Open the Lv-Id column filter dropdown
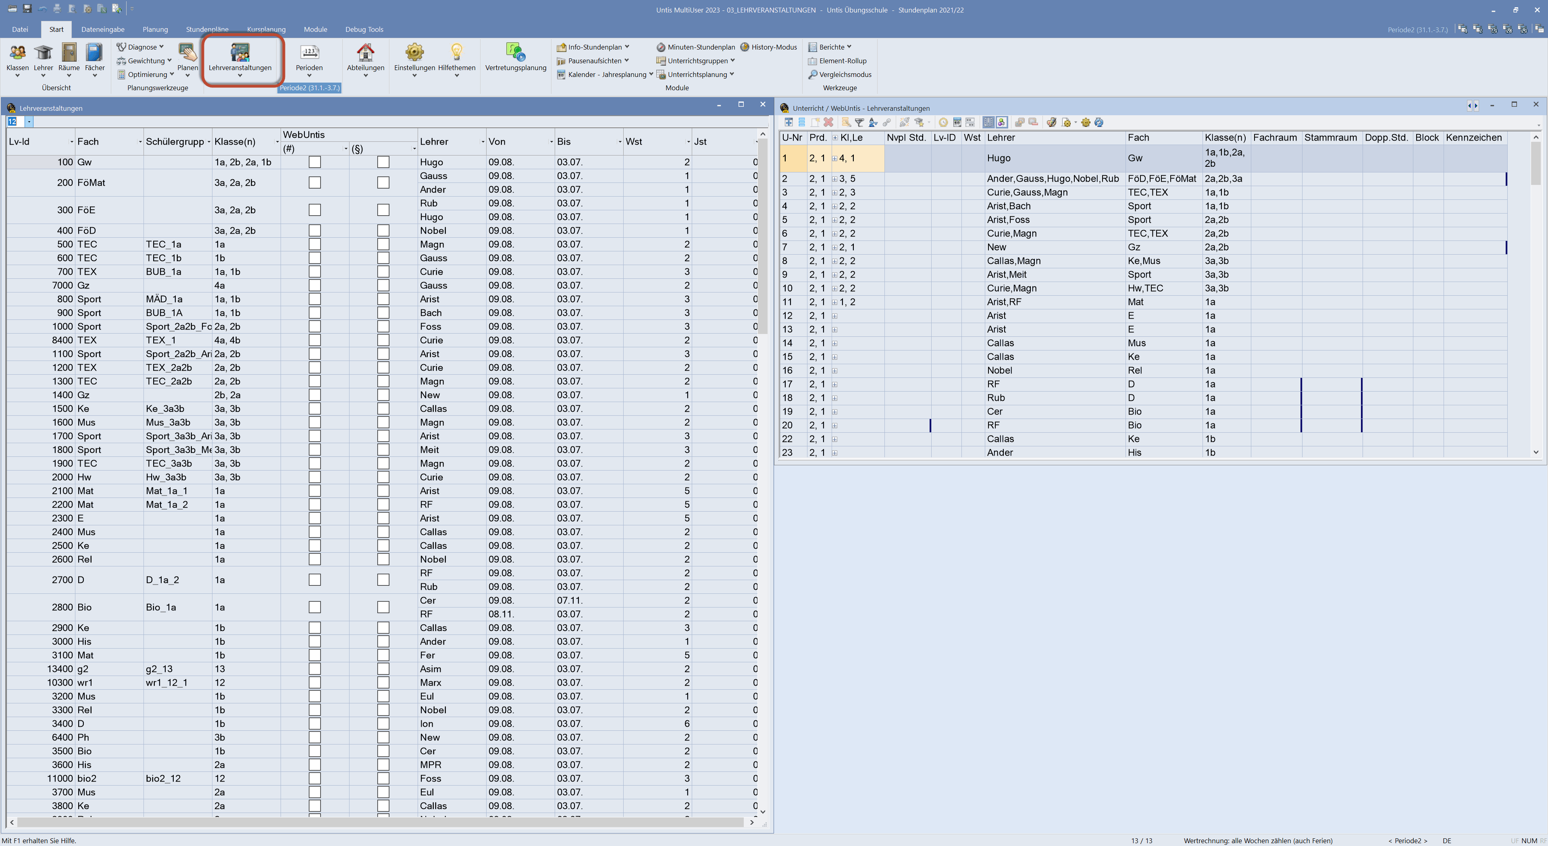The image size is (1548, 846). (x=71, y=142)
